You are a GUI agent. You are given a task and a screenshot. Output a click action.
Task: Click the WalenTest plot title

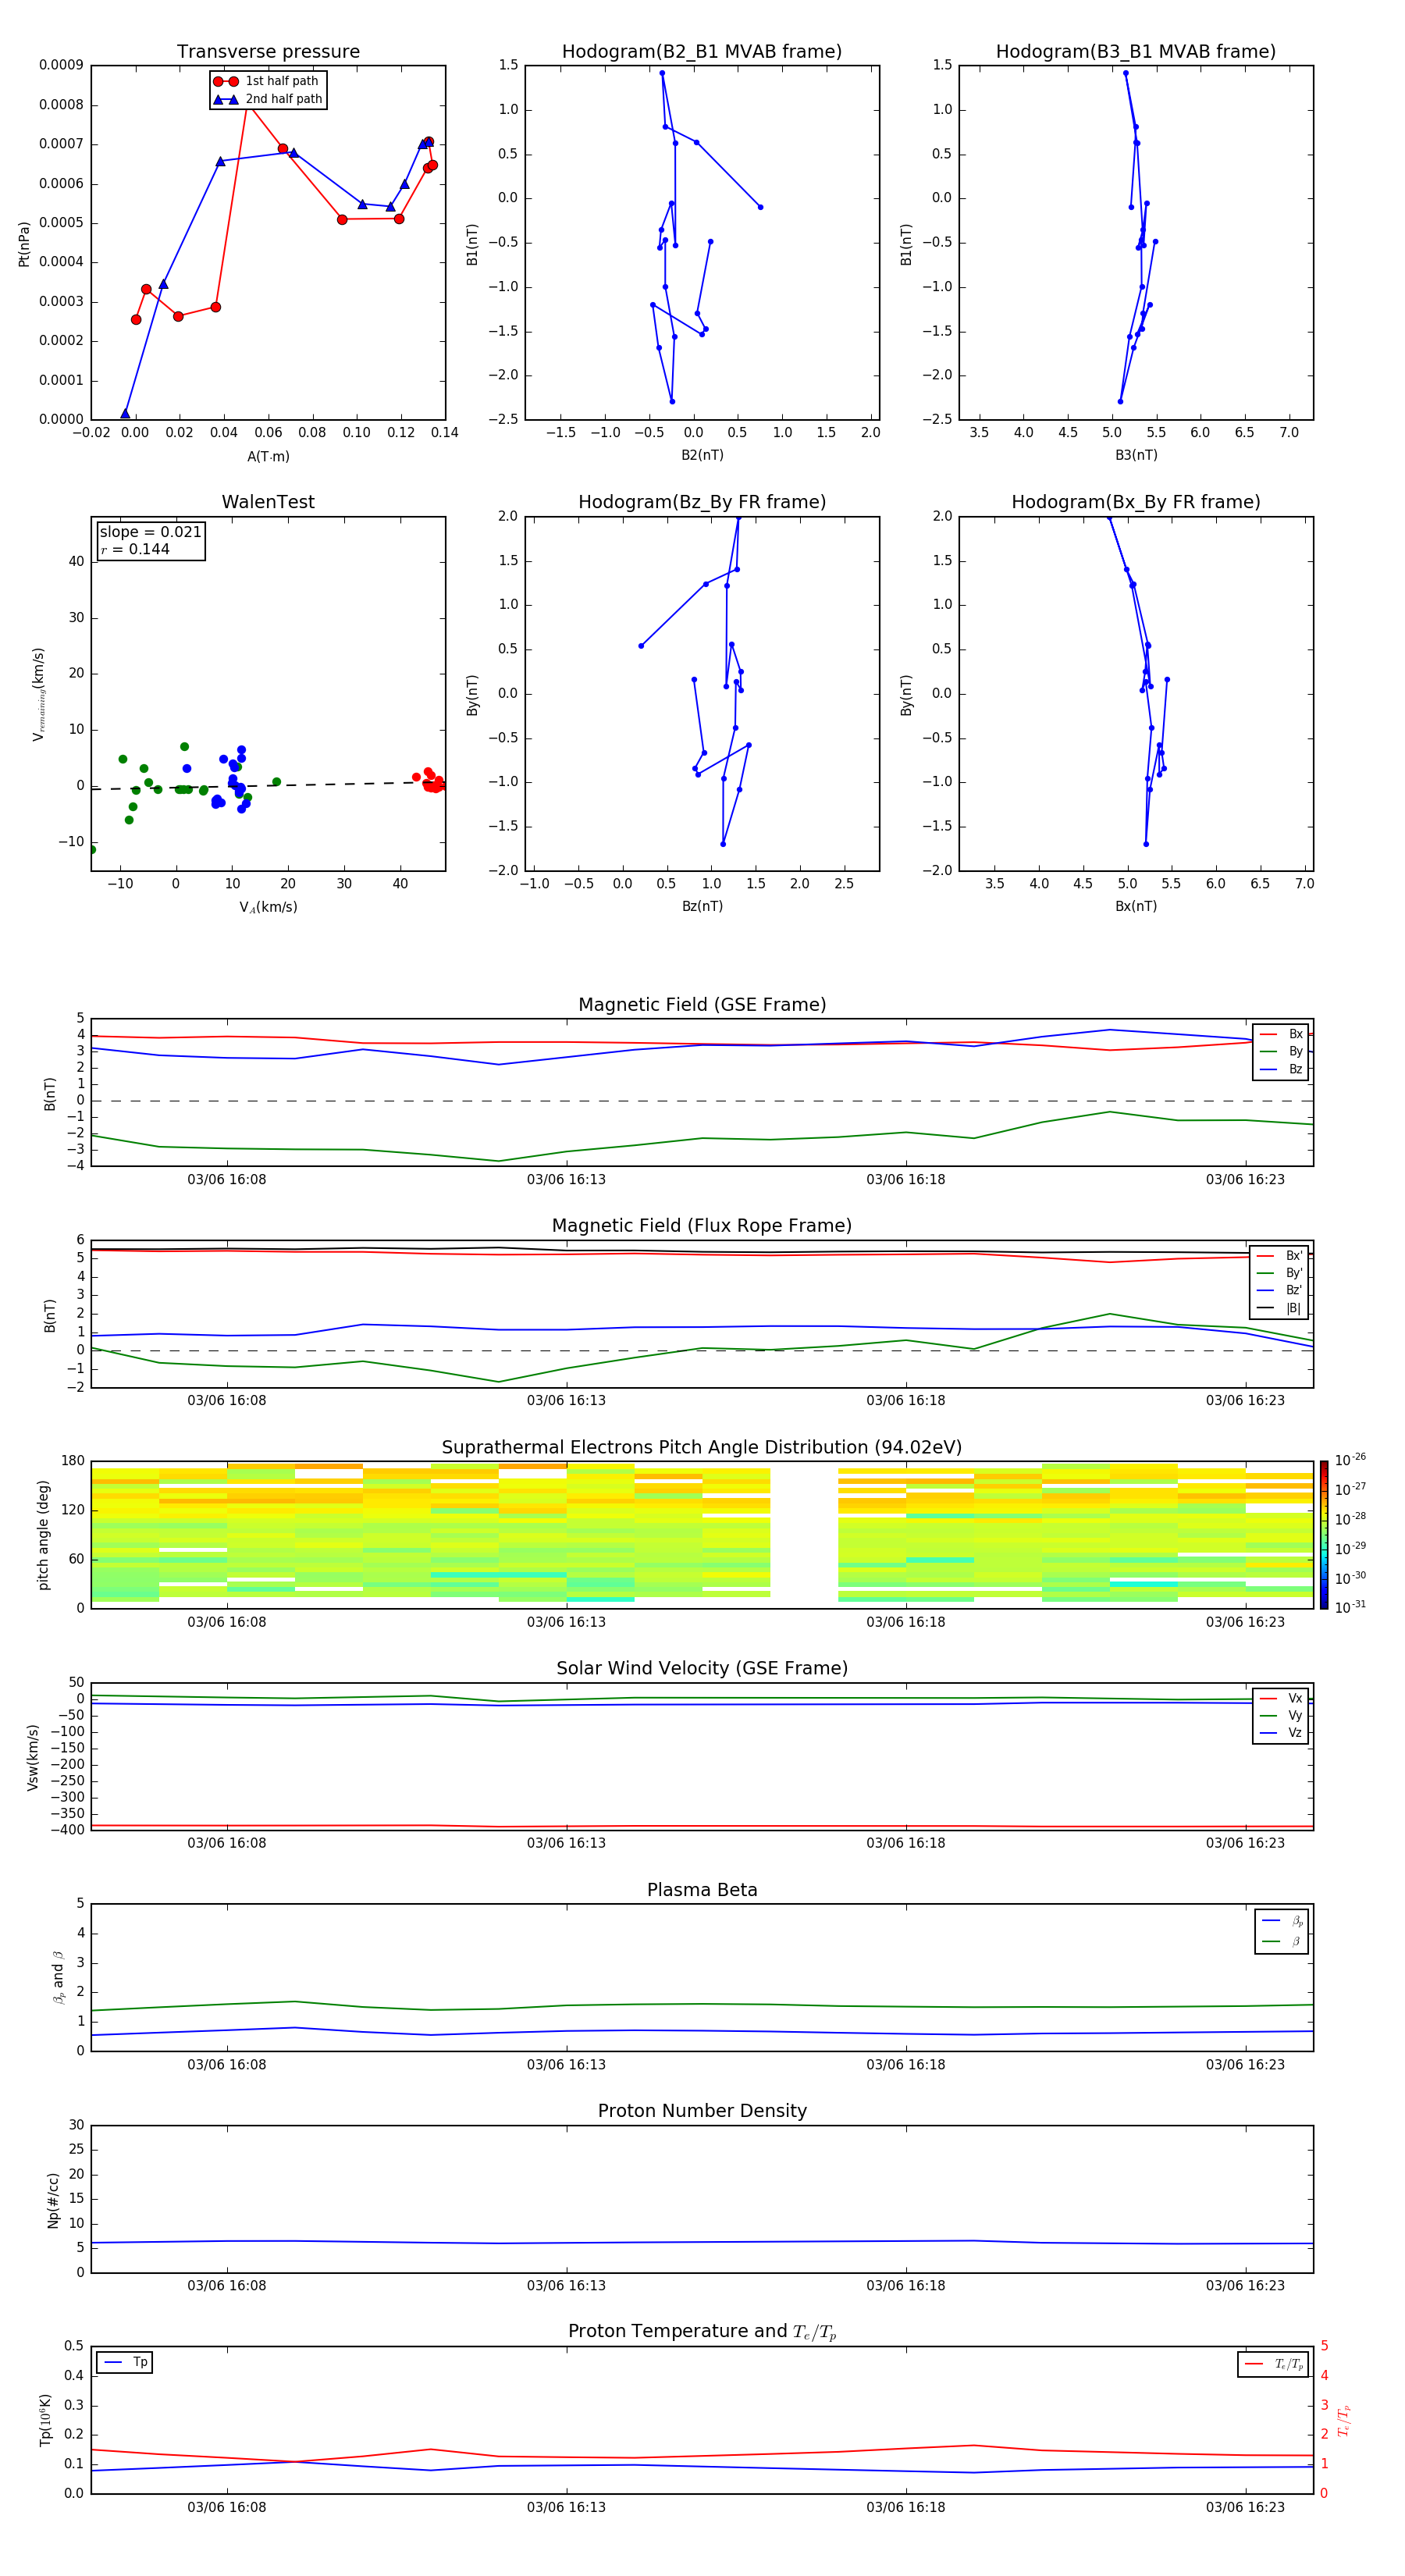[x=268, y=502]
